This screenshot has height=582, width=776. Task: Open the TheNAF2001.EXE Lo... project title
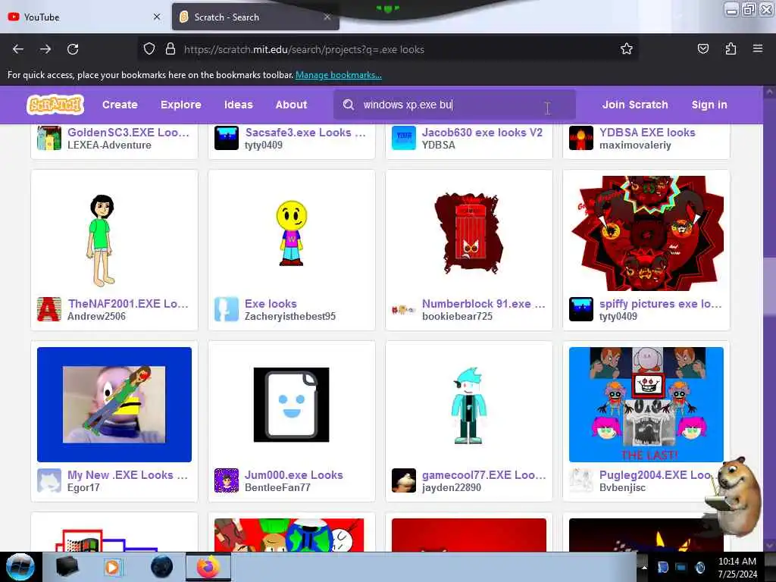(x=128, y=303)
